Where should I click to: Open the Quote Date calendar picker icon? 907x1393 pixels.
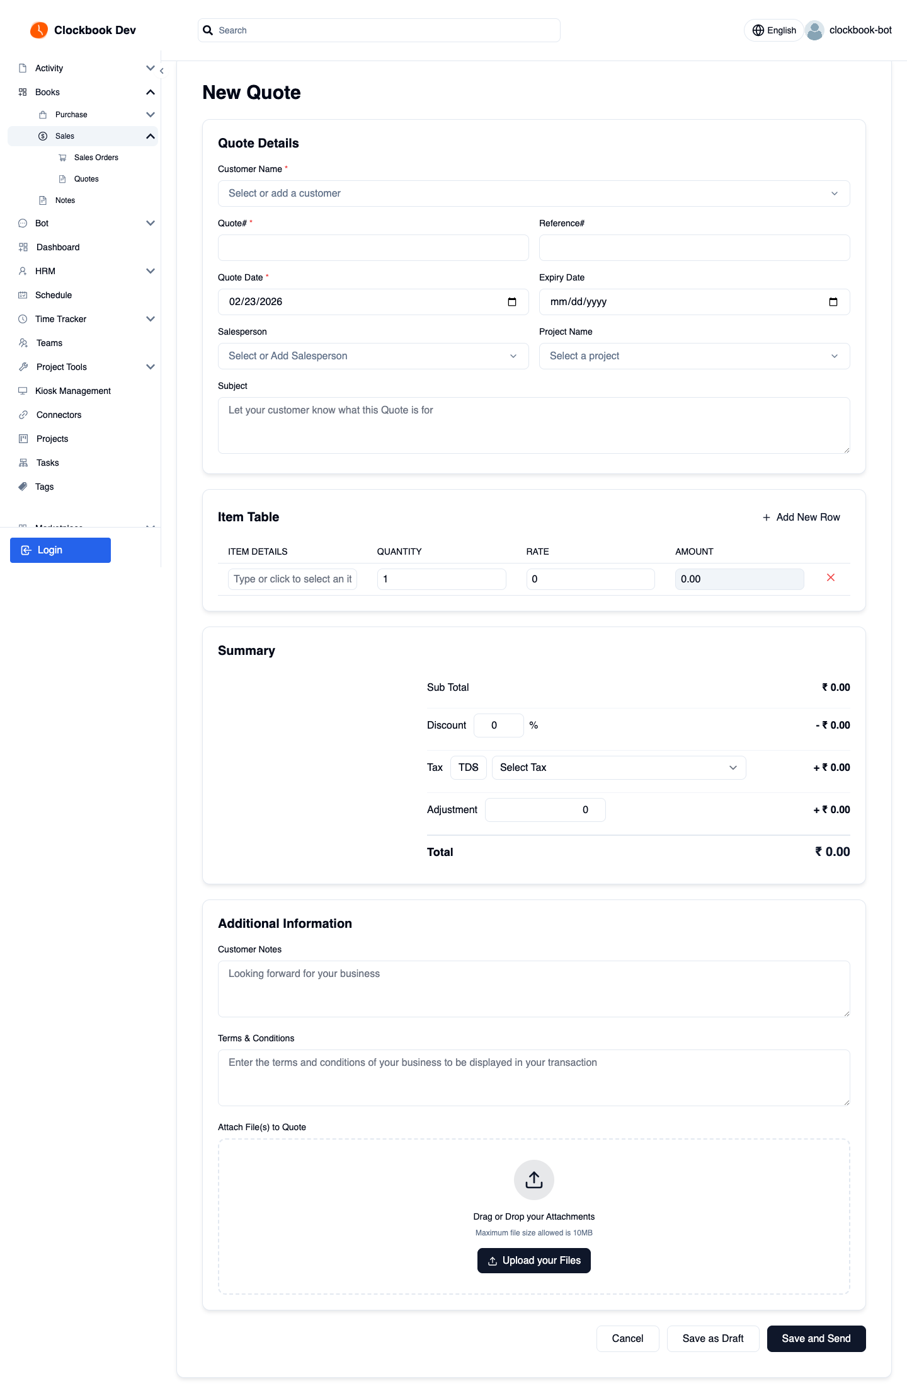[512, 302]
